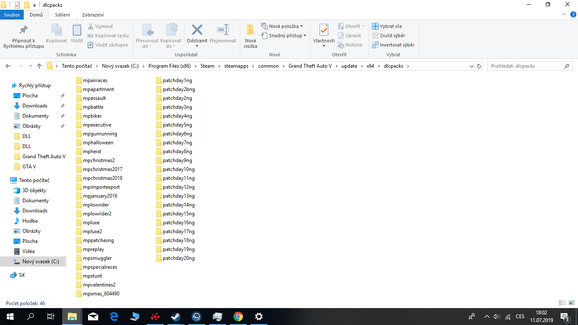Open recent locations dropdown arrow

click(x=30, y=66)
